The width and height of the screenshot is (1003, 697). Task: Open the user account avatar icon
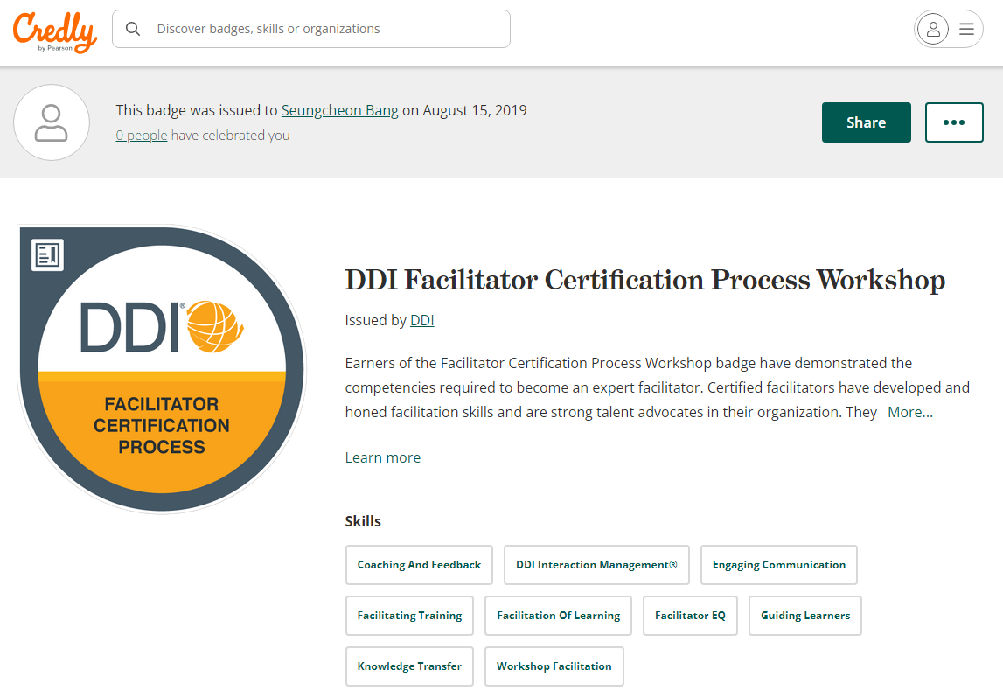coord(933,29)
